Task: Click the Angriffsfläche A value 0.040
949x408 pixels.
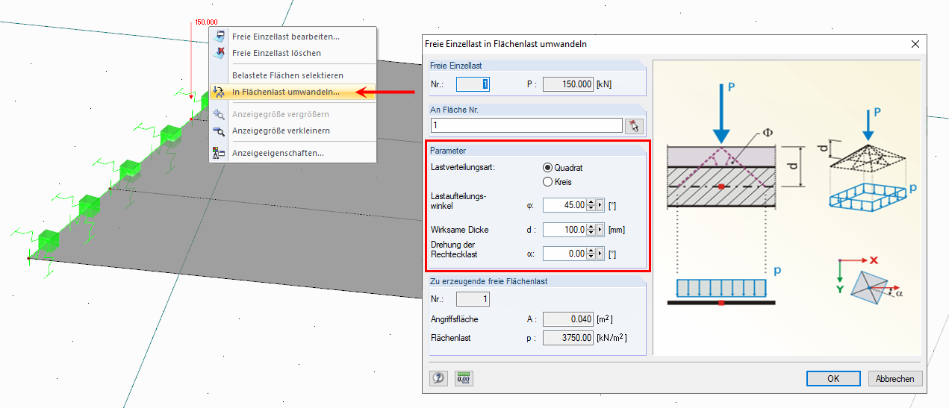Action: pyautogui.click(x=568, y=319)
